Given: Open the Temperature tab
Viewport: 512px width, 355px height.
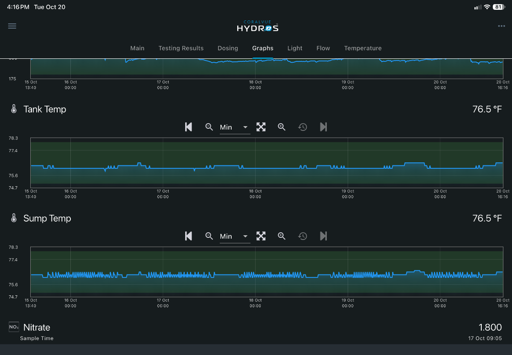Looking at the screenshot, I should 363,48.
